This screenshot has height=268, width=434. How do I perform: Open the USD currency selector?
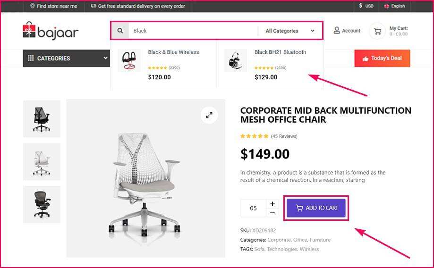coord(366,6)
